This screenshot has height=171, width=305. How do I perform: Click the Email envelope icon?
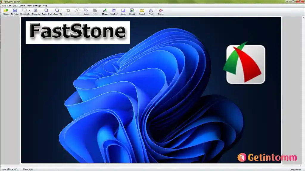click(x=142, y=10)
